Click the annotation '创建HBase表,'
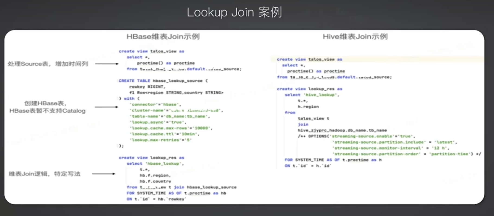Screen dimensions: 494x216 pos(46,103)
